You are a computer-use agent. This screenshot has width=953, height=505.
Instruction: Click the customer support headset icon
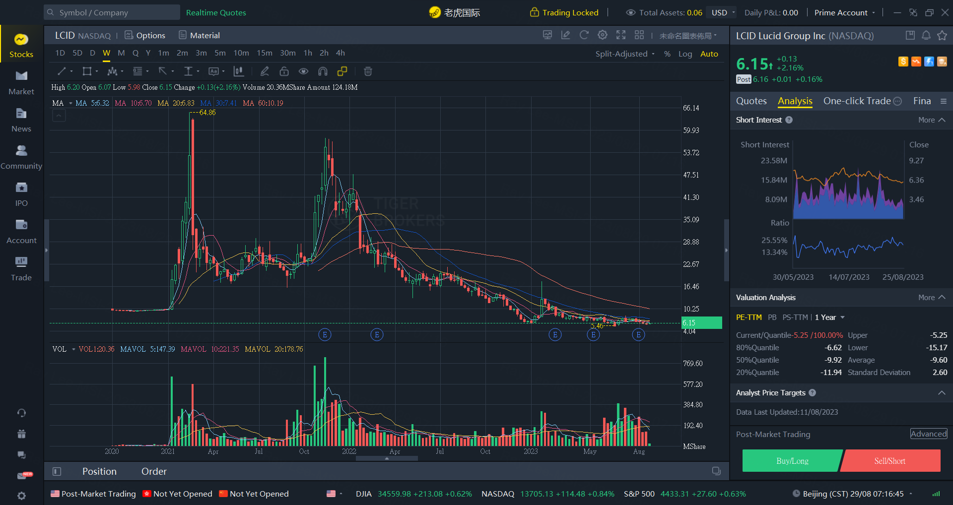[21, 413]
